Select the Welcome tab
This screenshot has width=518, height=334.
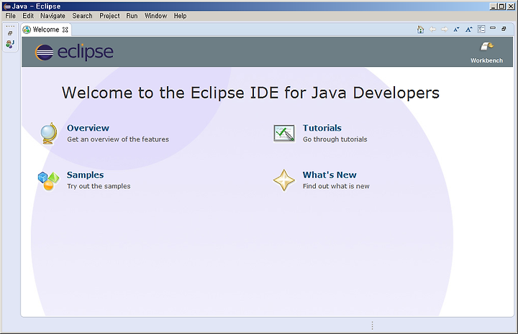coord(45,29)
